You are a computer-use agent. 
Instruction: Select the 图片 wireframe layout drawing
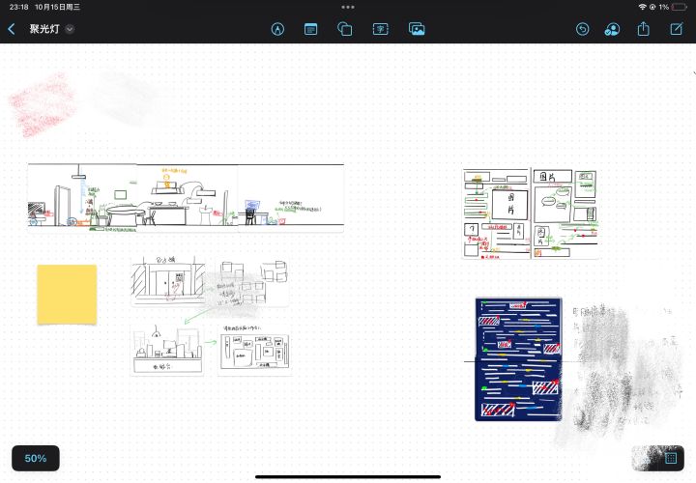click(x=530, y=213)
